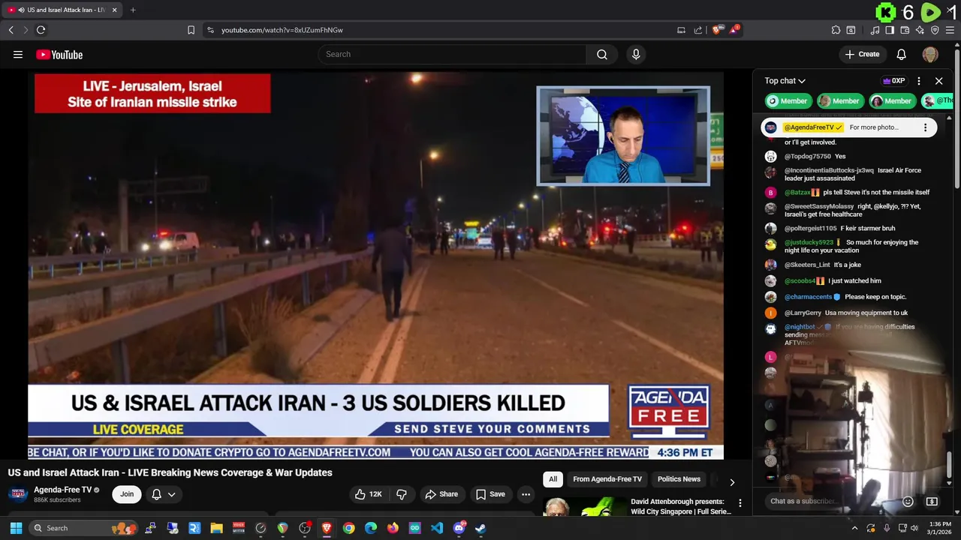Viewport: 961px width, 540px height.
Task: Open the Agenda-Free TV channel name link
Action: [x=62, y=490]
